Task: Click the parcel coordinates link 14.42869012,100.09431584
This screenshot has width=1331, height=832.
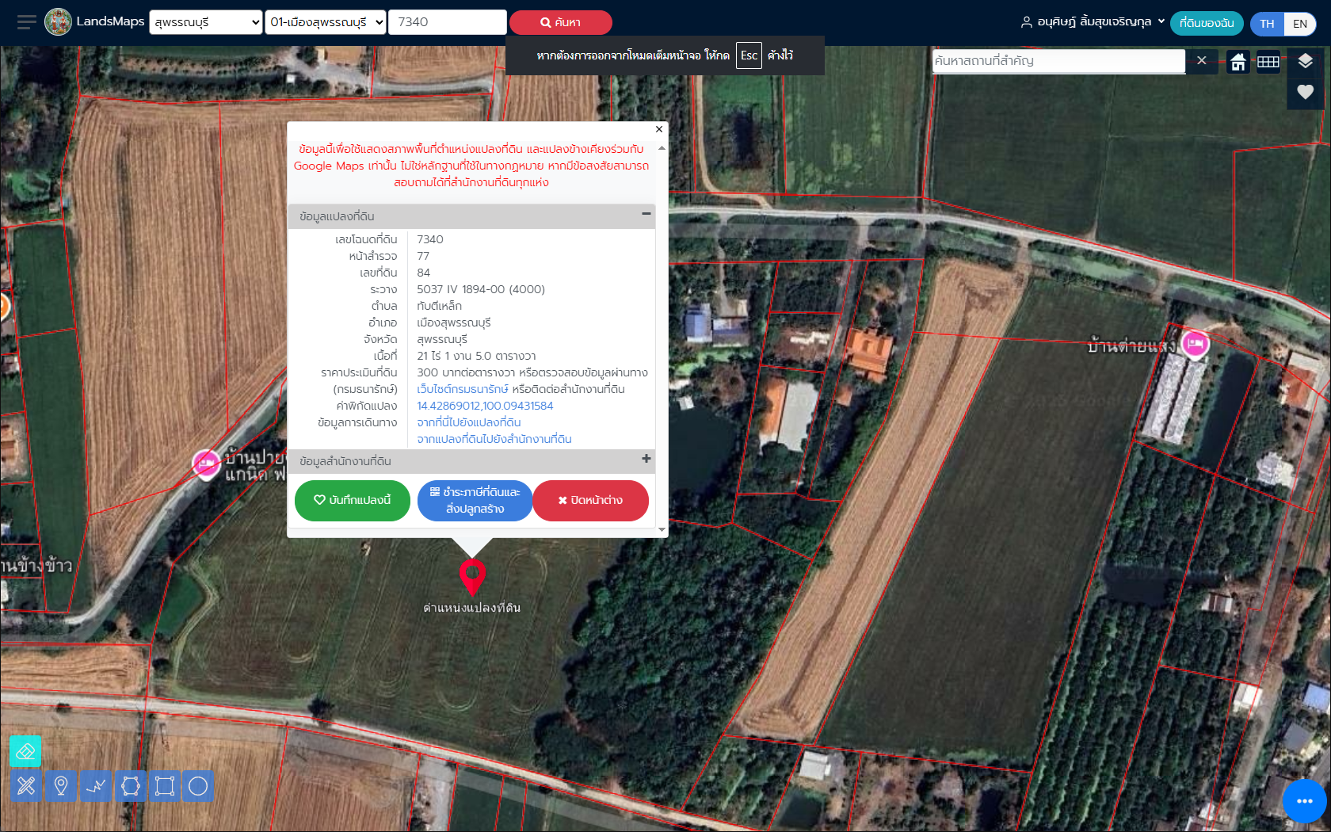Action: tap(485, 406)
